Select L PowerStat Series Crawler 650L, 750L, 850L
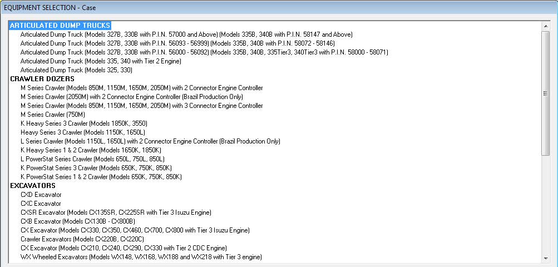This screenshot has height=267, width=558. click(x=92, y=159)
